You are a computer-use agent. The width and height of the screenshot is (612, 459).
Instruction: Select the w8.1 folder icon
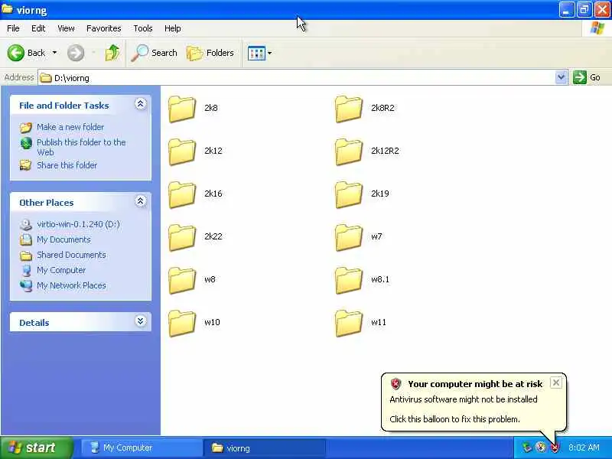pos(349,281)
